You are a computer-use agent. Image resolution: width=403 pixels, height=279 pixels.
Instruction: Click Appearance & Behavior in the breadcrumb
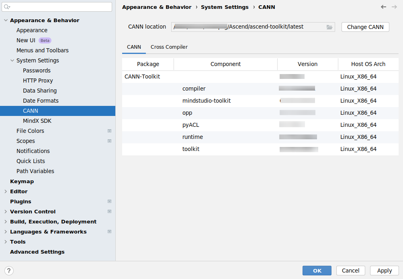point(157,7)
